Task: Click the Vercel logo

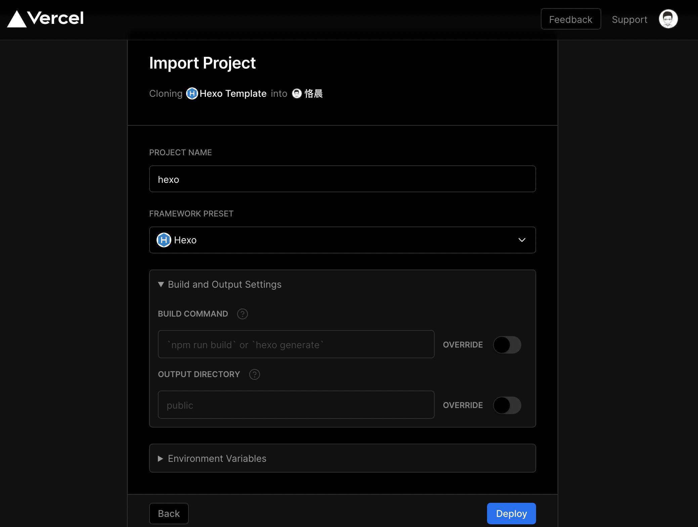Action: tap(45, 18)
